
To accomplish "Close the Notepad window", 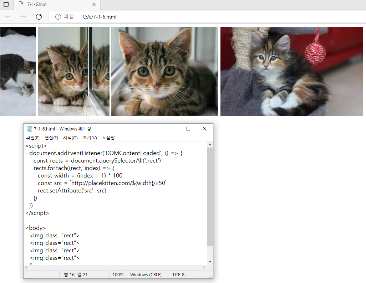I will pos(205,129).
